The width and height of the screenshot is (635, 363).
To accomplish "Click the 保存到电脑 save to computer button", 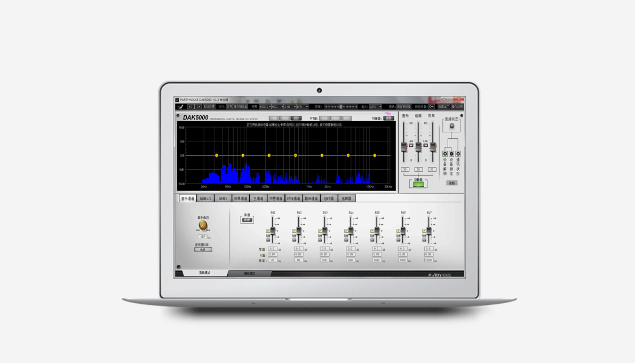I will [x=240, y=107].
